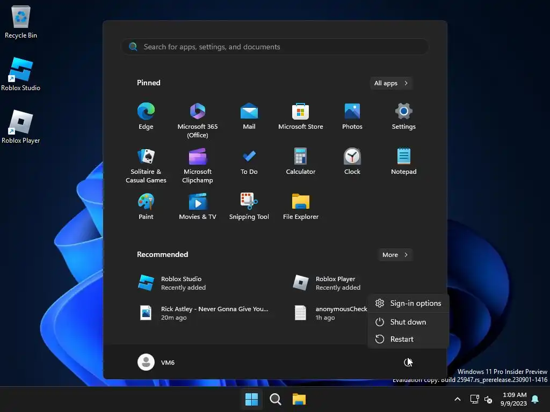Launch Solitaire & Casual Games
Image resolution: width=550 pixels, height=412 pixels.
pyautogui.click(x=146, y=166)
